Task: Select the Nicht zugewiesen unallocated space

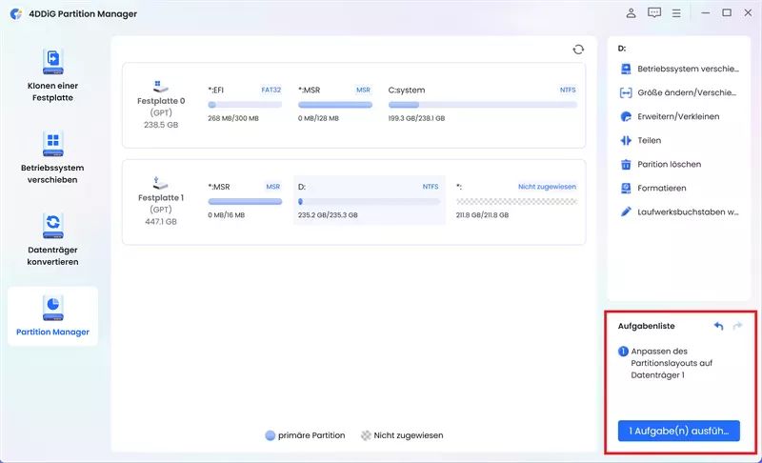Action: pos(516,201)
